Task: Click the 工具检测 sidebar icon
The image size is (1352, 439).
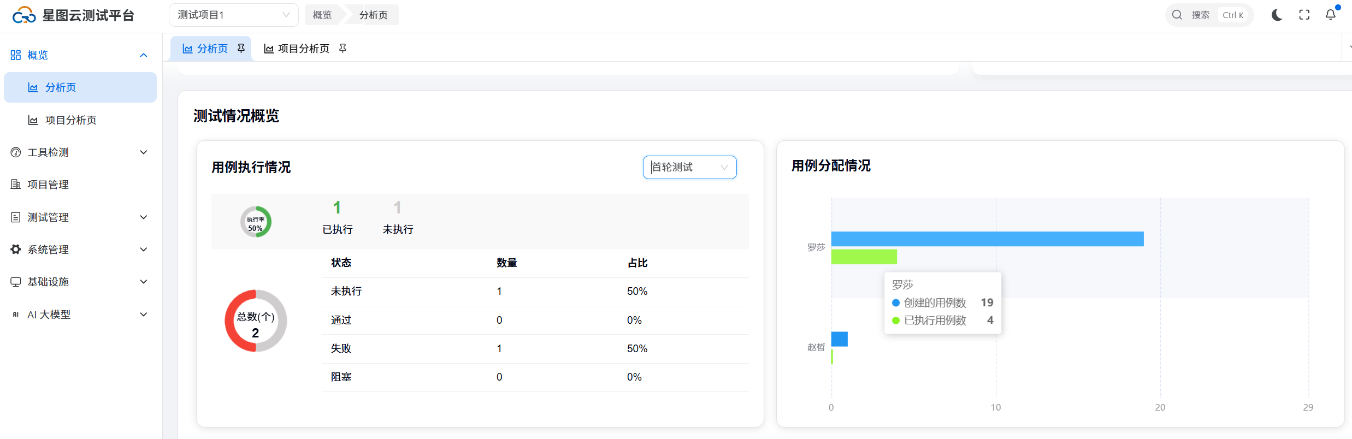Action: click(16, 152)
